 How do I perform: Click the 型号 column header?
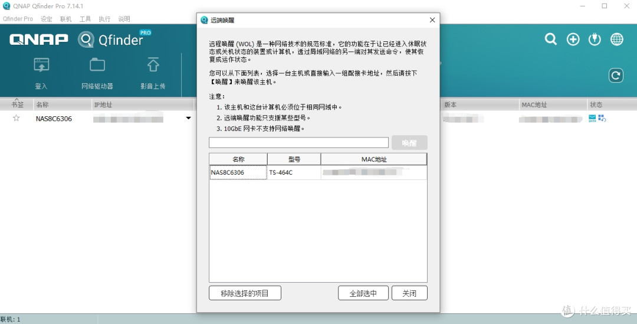click(x=294, y=159)
